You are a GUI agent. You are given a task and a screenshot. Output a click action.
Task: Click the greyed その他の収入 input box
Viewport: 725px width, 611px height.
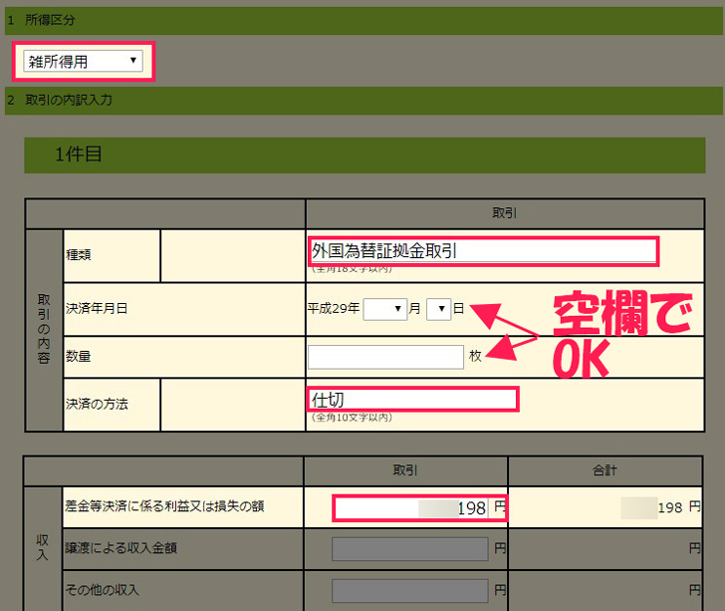coord(409,589)
